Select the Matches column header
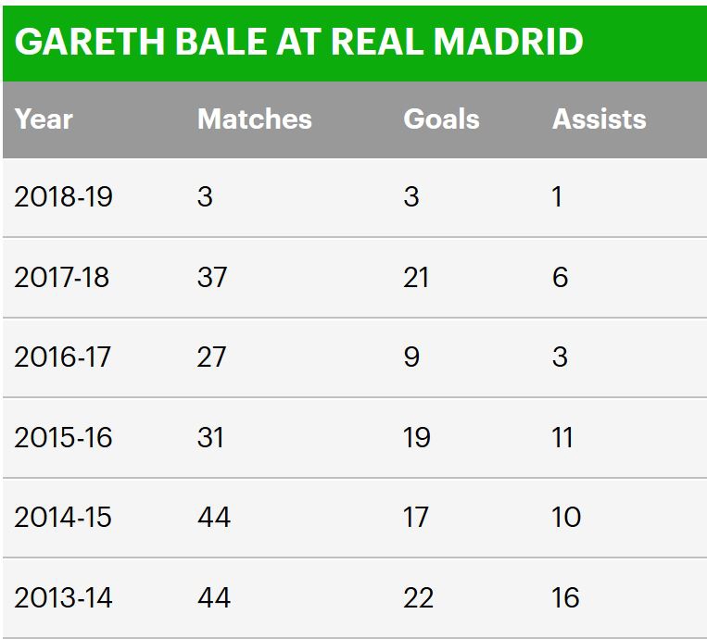Image resolution: width=707 pixels, height=639 pixels. [255, 119]
